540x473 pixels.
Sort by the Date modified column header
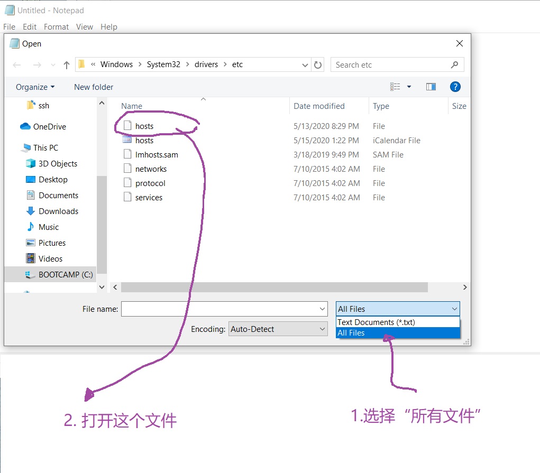(319, 106)
